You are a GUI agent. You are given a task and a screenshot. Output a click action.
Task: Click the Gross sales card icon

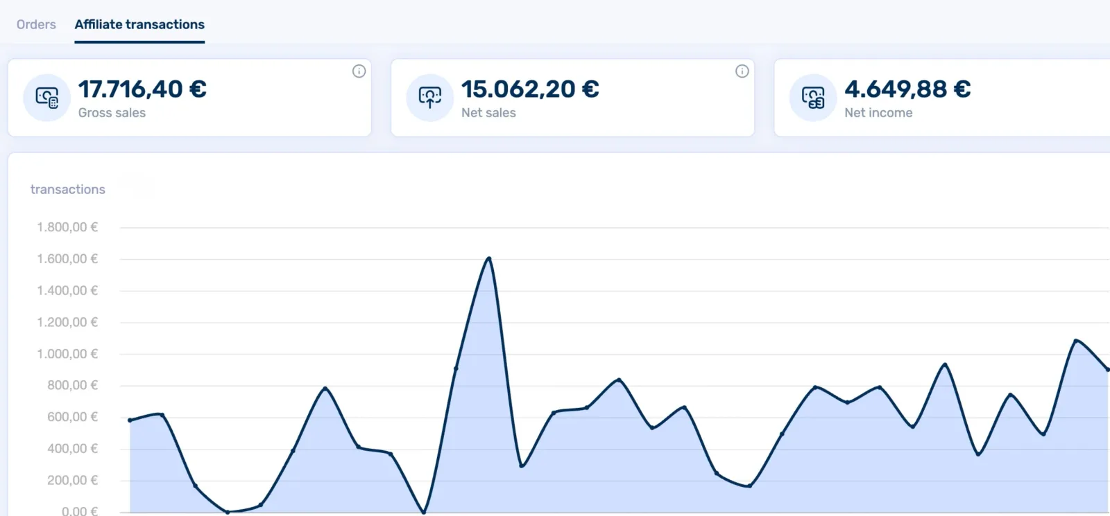point(46,98)
